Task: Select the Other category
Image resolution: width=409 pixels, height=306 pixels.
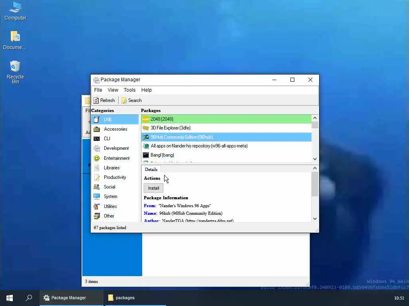Action: (115, 216)
